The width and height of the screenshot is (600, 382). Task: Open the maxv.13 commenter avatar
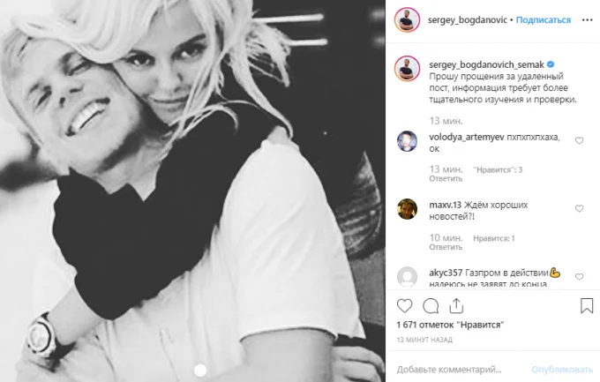(407, 209)
